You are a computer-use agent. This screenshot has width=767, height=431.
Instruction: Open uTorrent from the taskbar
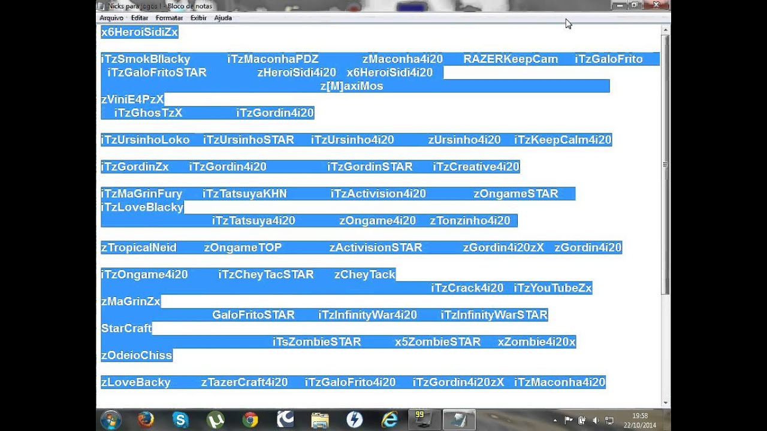coord(215,420)
